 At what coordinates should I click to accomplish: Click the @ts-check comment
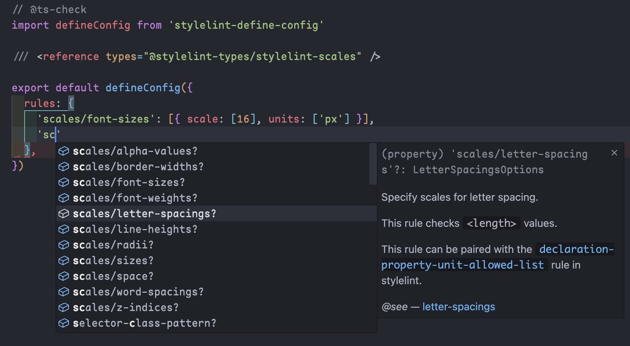[x=49, y=9]
